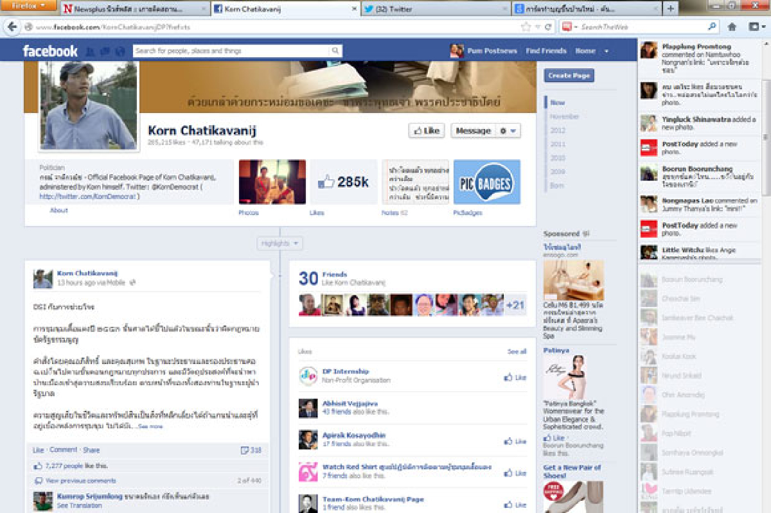Bookmark page with star icon
771x513 pixels.
pyautogui.click(x=526, y=27)
